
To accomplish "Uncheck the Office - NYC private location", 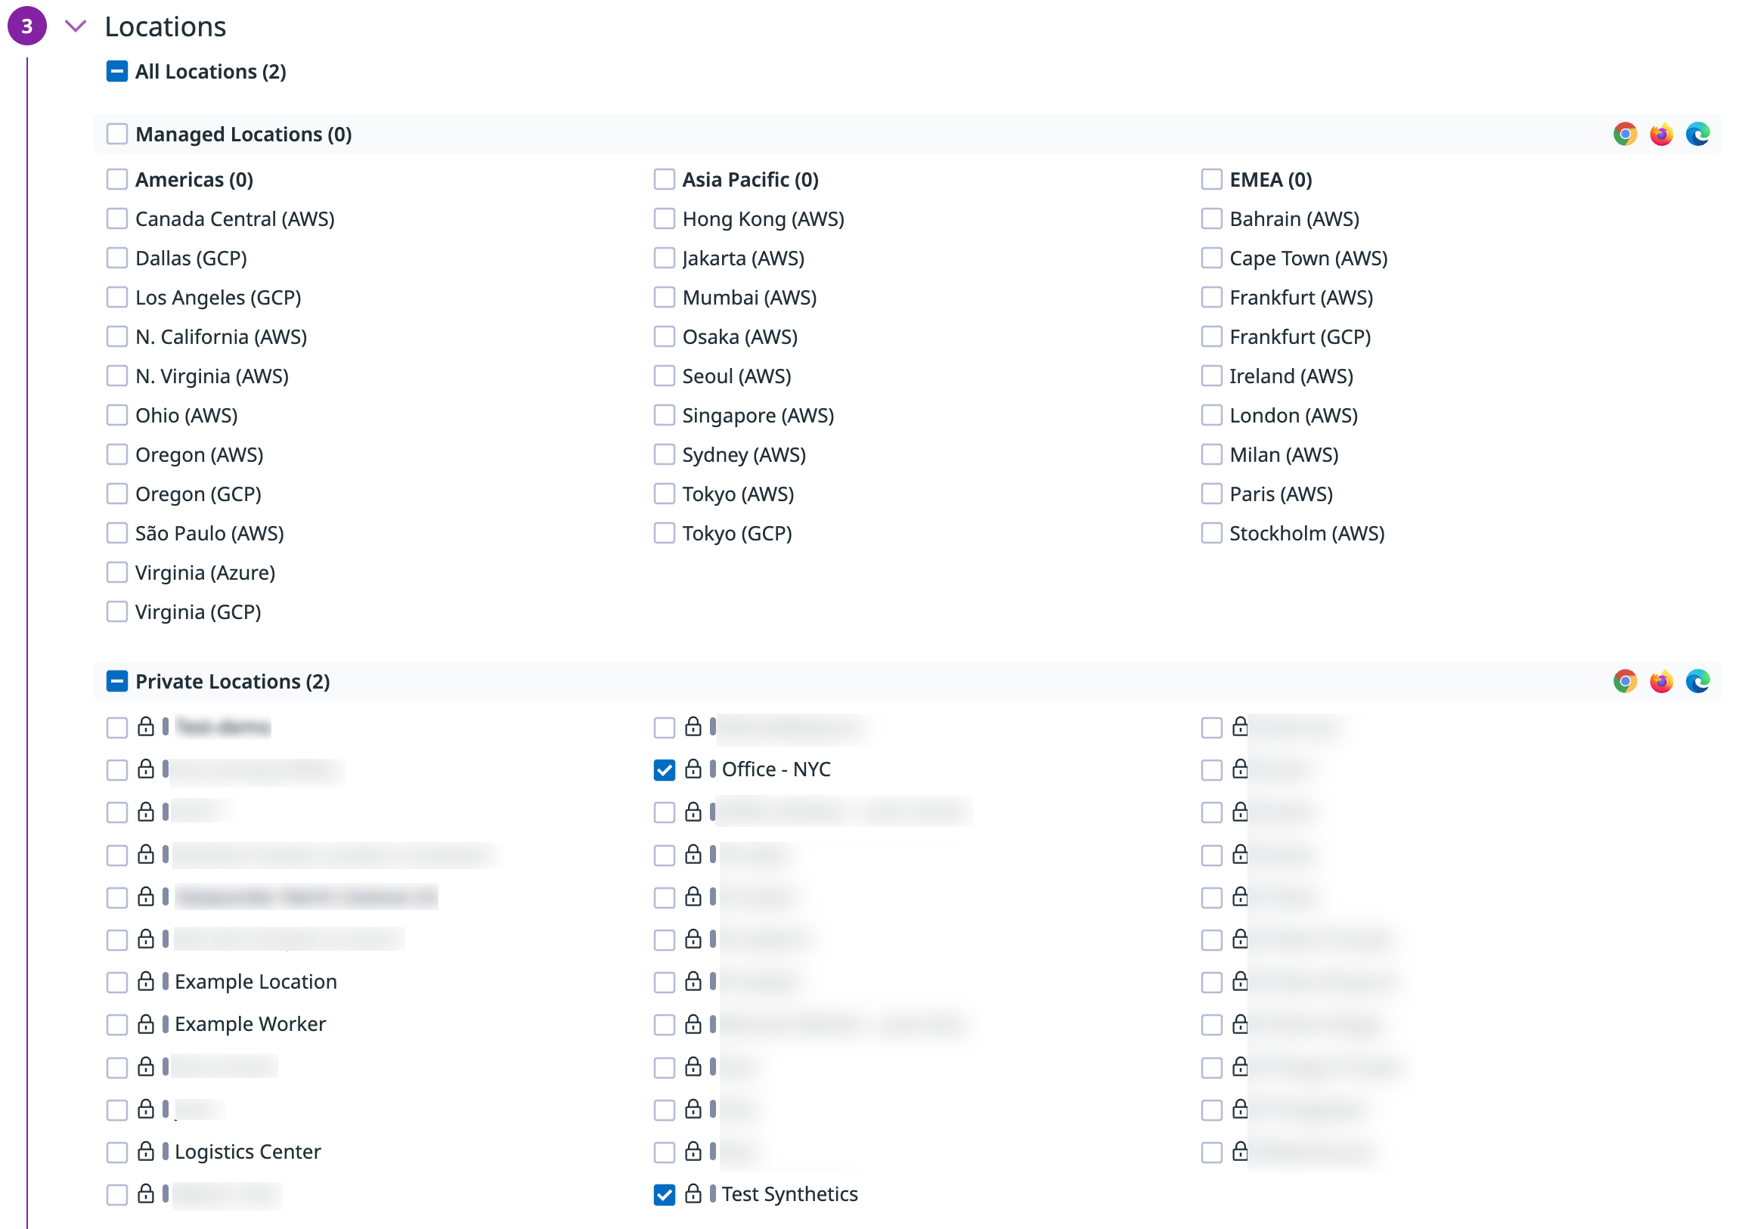I will tap(664, 769).
